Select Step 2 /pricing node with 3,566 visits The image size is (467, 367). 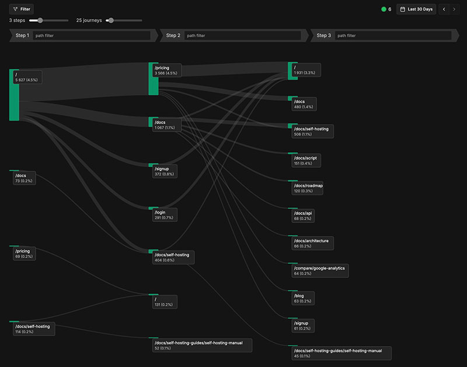coord(166,70)
